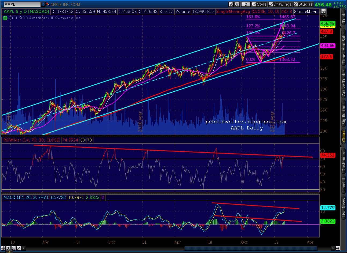Click the zoom in magnifier icon

(x=9, y=248)
